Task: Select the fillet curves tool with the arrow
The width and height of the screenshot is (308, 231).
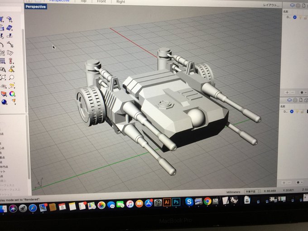Action: (x=10, y=44)
